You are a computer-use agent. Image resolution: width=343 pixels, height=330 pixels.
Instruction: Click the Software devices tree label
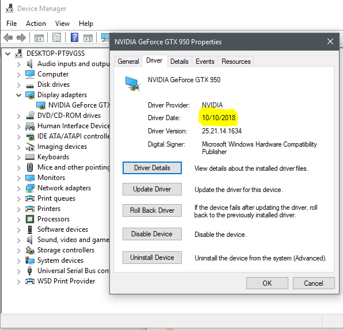coord(63,229)
